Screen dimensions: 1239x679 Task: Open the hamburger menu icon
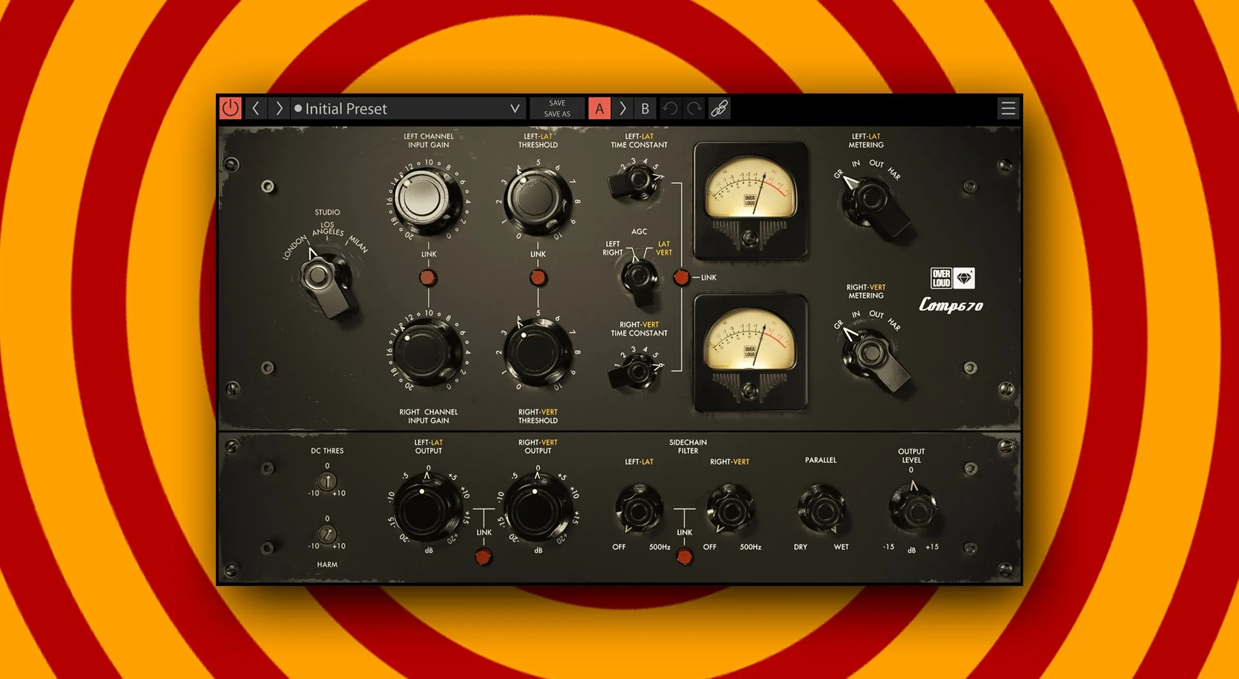click(1008, 108)
